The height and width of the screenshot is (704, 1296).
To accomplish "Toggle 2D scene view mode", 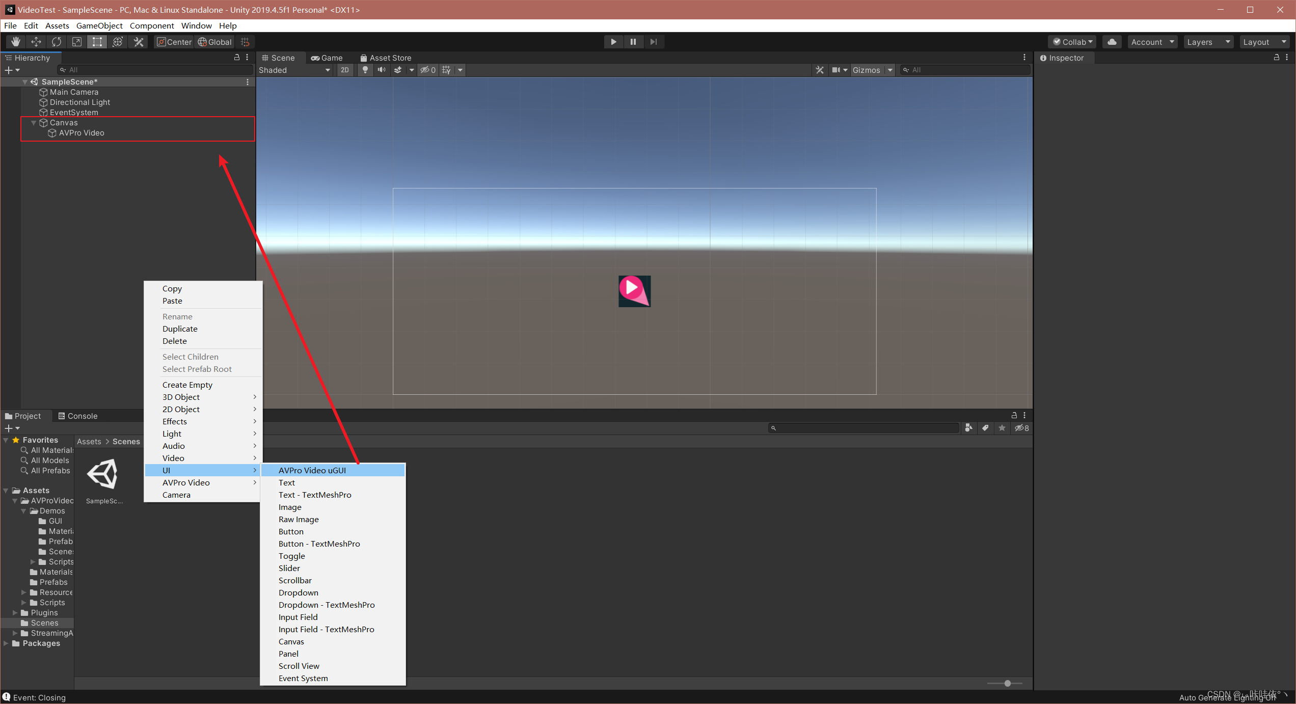I will coord(345,70).
